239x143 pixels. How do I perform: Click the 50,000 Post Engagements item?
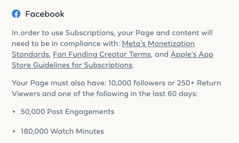tap(68, 112)
